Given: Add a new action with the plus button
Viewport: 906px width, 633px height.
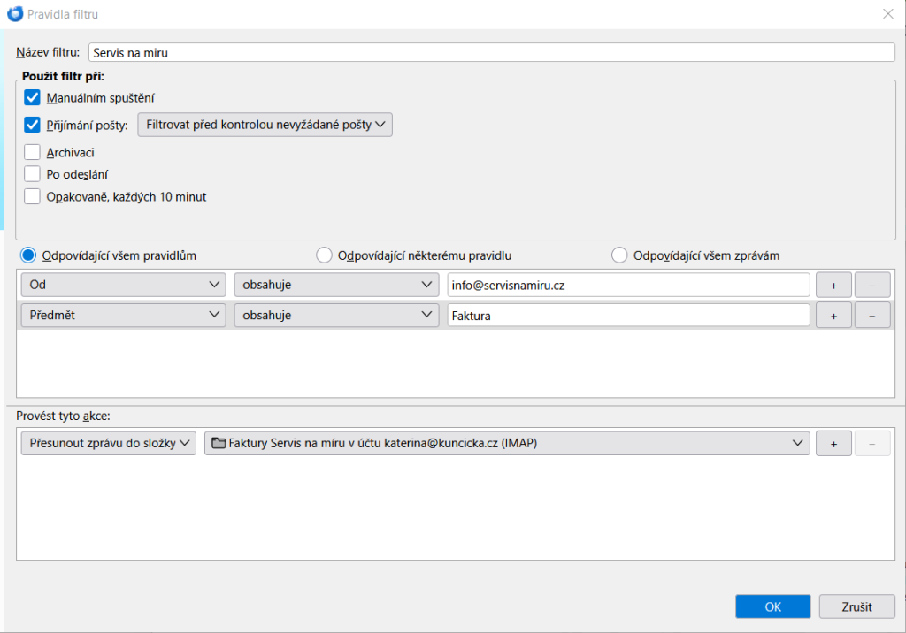Looking at the screenshot, I should [833, 444].
